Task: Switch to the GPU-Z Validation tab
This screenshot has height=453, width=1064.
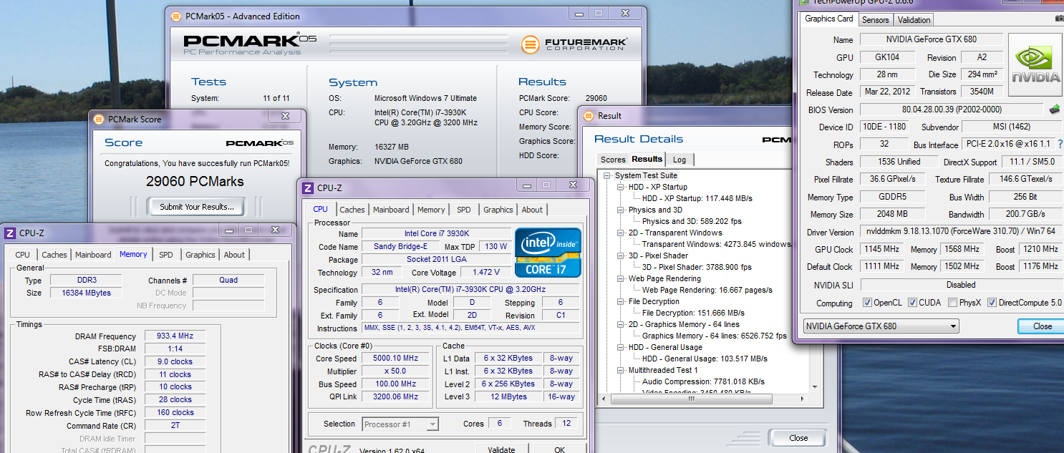Action: click(914, 20)
